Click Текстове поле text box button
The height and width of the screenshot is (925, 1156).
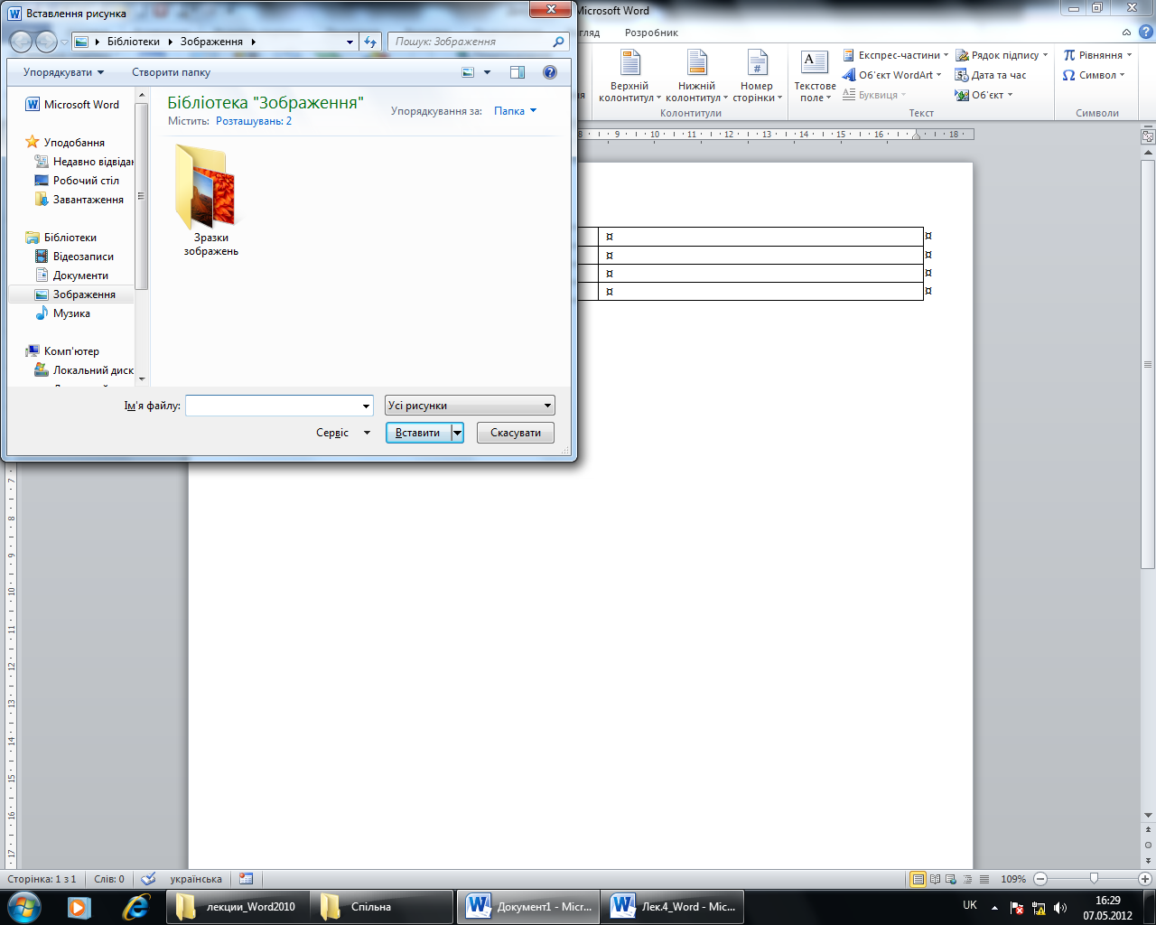815,76
